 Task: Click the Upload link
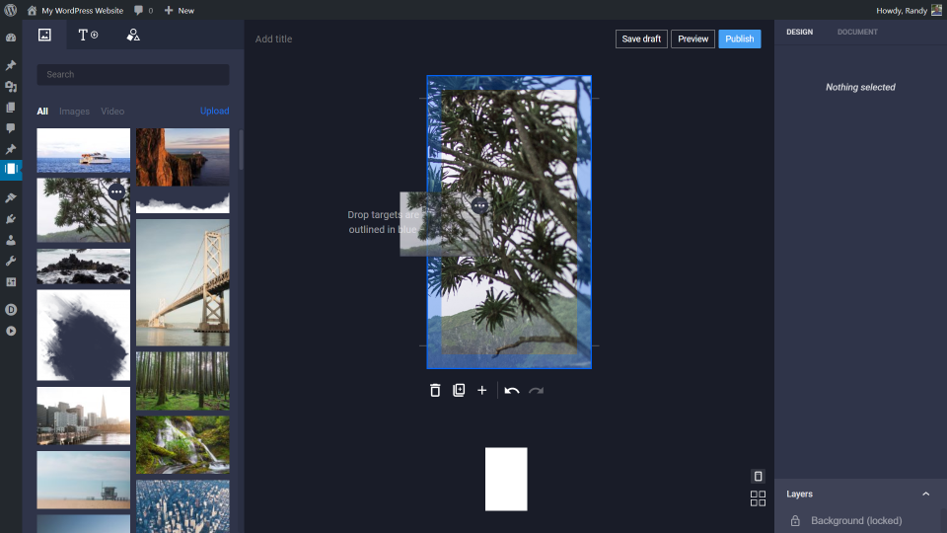[x=214, y=112]
